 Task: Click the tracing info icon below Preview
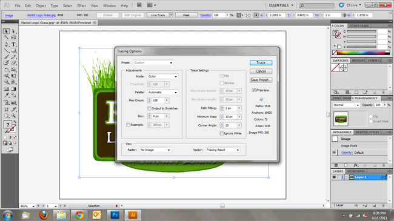[x=261, y=99]
